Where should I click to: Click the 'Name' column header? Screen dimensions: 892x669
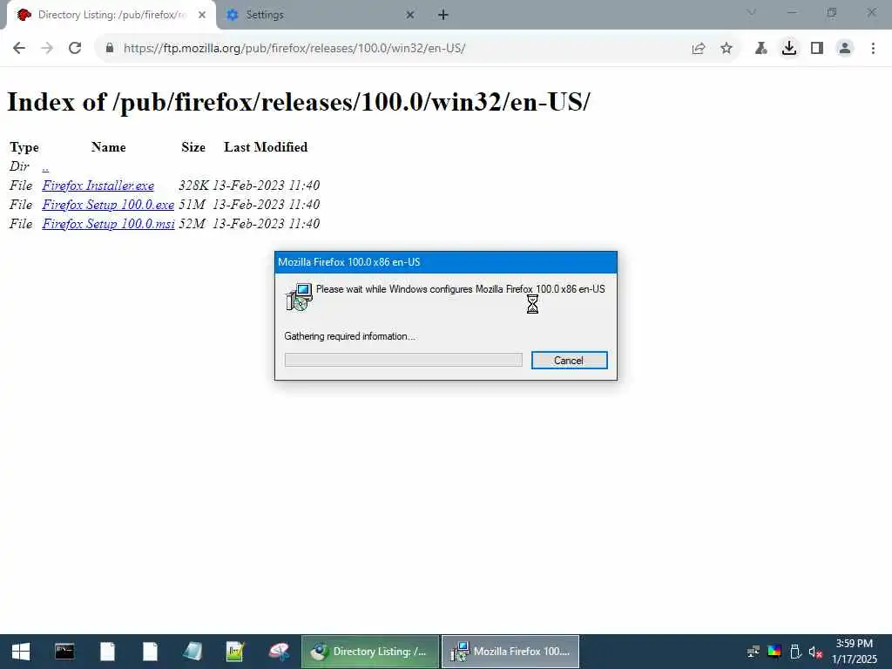coord(109,147)
